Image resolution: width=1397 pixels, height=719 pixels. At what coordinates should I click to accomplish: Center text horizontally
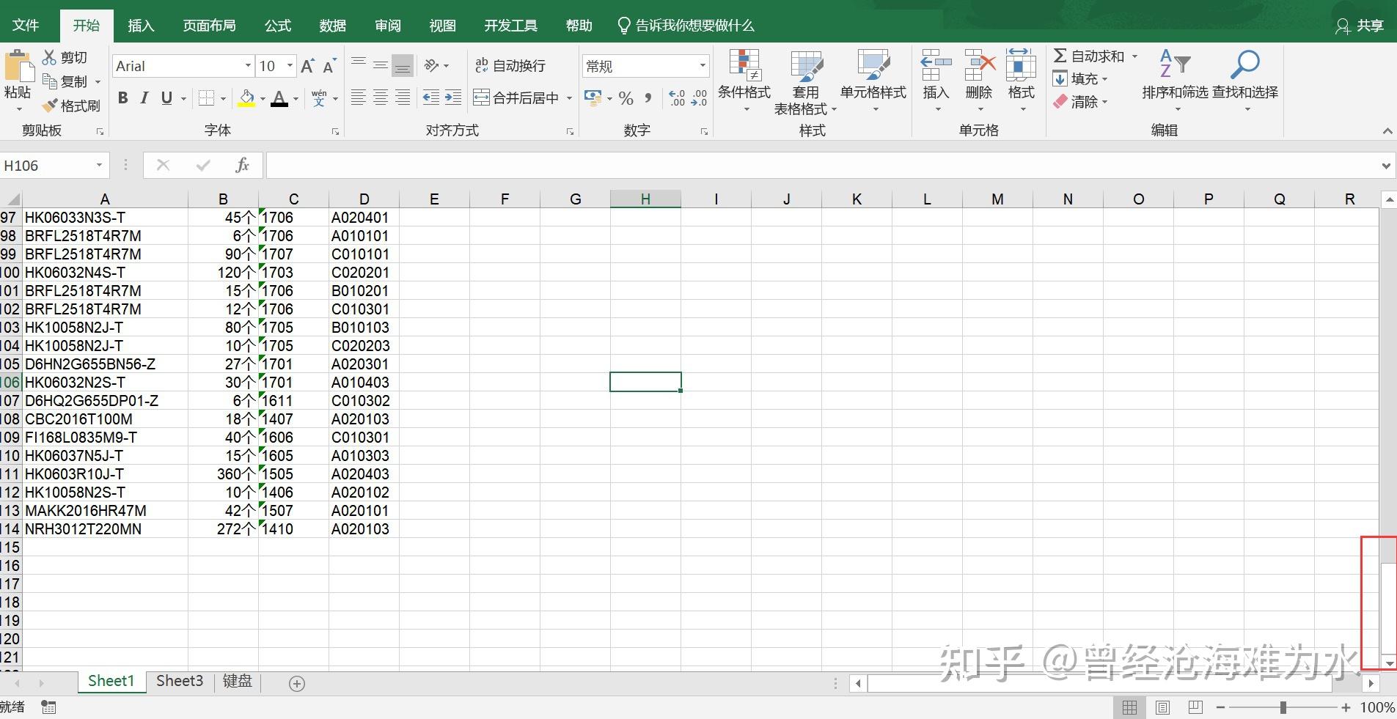[x=381, y=97]
